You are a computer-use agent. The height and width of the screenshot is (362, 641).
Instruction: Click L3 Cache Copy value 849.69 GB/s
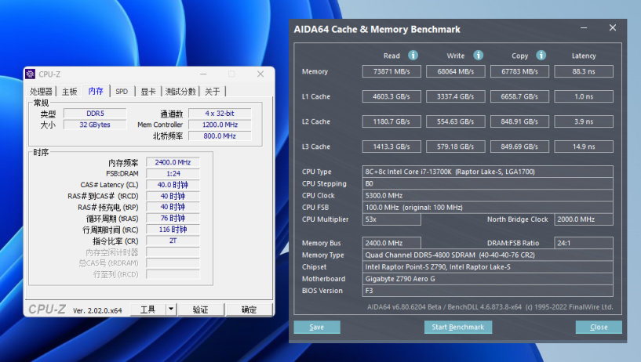[519, 147]
